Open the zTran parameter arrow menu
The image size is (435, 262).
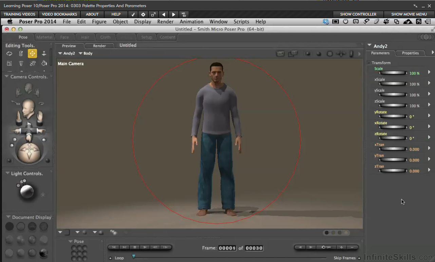pyautogui.click(x=429, y=169)
